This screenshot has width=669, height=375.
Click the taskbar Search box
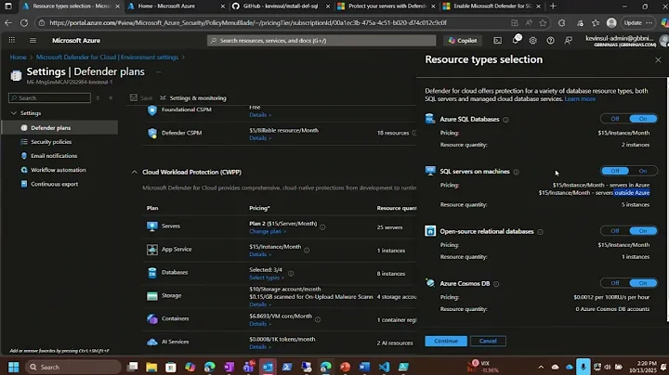tap(73, 367)
